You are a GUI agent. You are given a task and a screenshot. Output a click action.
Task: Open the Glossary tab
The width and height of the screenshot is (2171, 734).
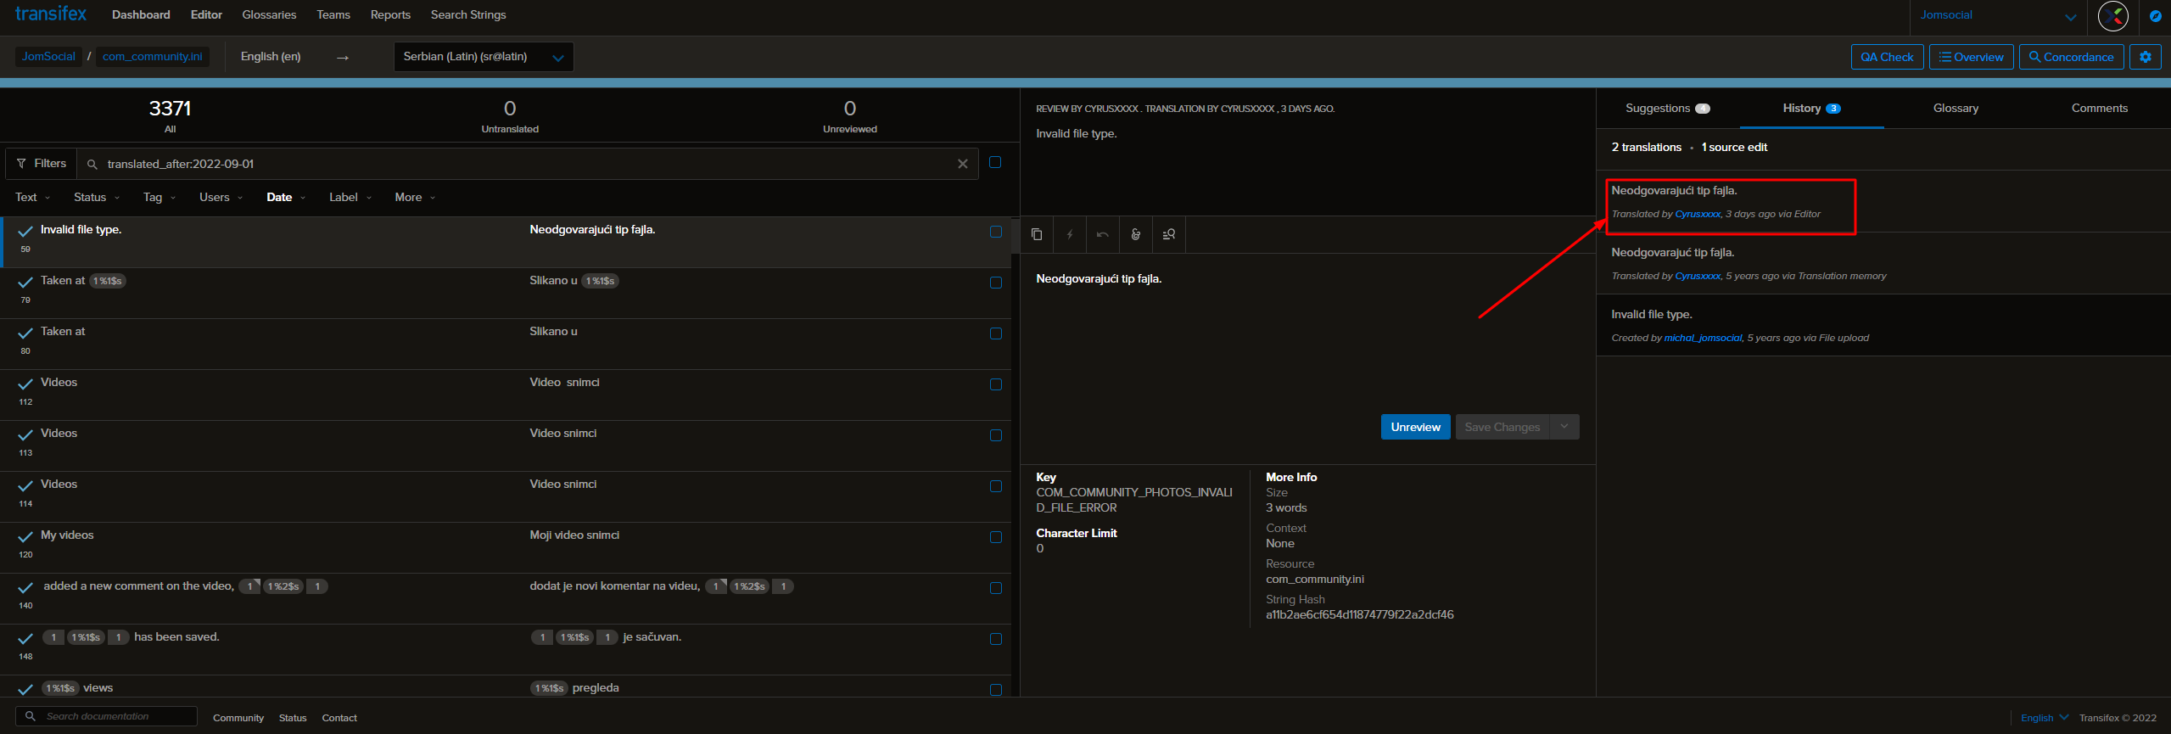click(1955, 109)
